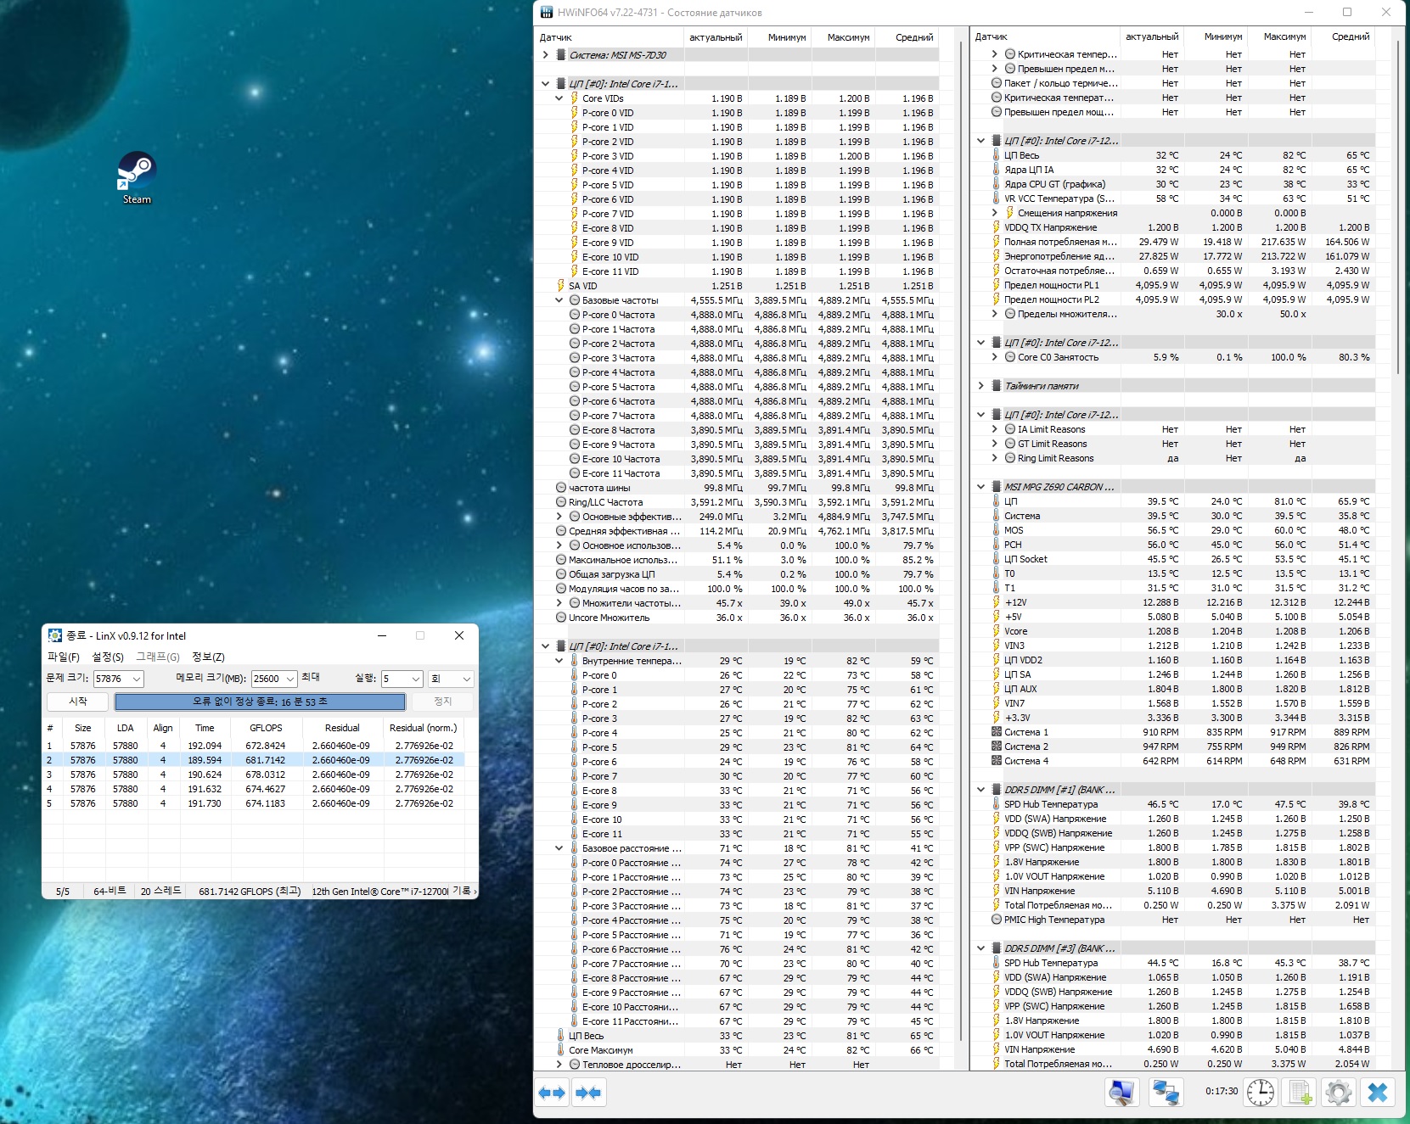Click the 681.7142 GFLOPS (최고) status bar entry
Image resolution: width=1410 pixels, height=1124 pixels.
click(x=250, y=891)
